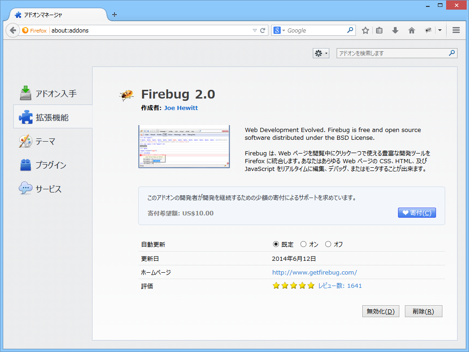Open the Google search engine dropdown
This screenshot has width=469, height=352.
[283, 30]
